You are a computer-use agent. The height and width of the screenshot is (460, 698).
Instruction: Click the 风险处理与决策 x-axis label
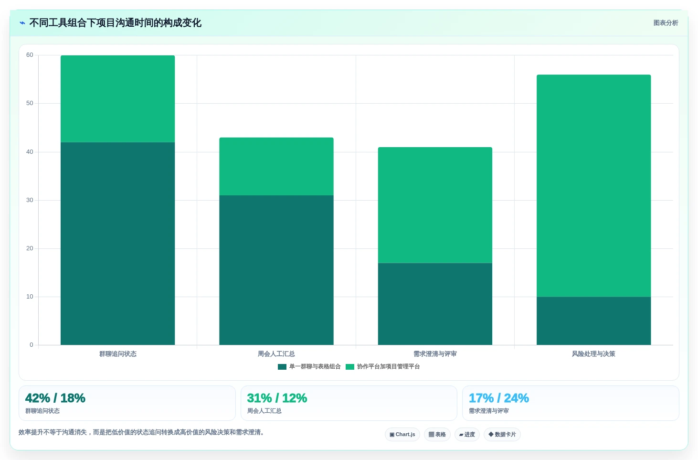594,354
